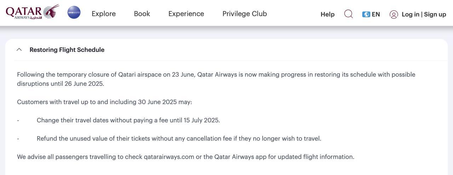Click the globe language icon
The image size is (453, 175).
tap(366, 14)
